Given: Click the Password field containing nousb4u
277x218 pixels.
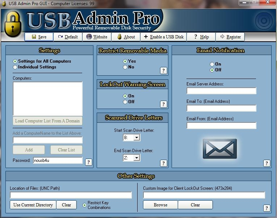Looking at the screenshot, I should point(58,160).
